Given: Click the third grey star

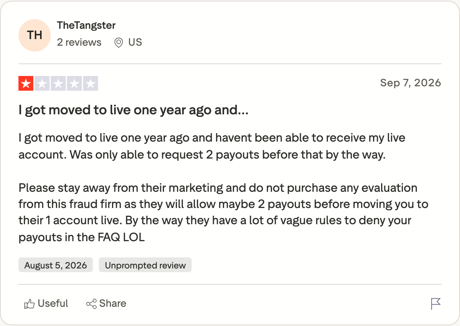Looking at the screenshot, I should pos(58,83).
